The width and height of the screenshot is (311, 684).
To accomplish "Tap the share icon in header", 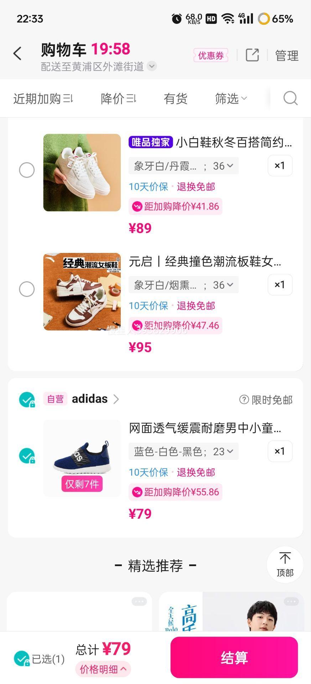I will click(252, 55).
